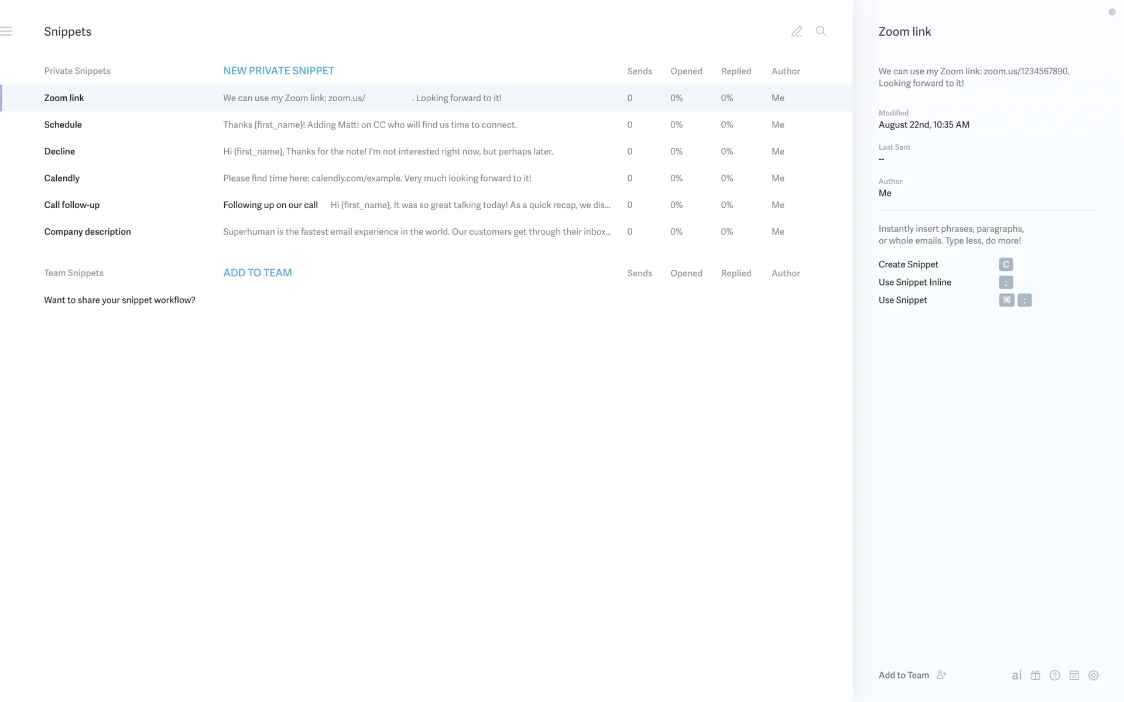Open the Company description snippet

pos(88,232)
